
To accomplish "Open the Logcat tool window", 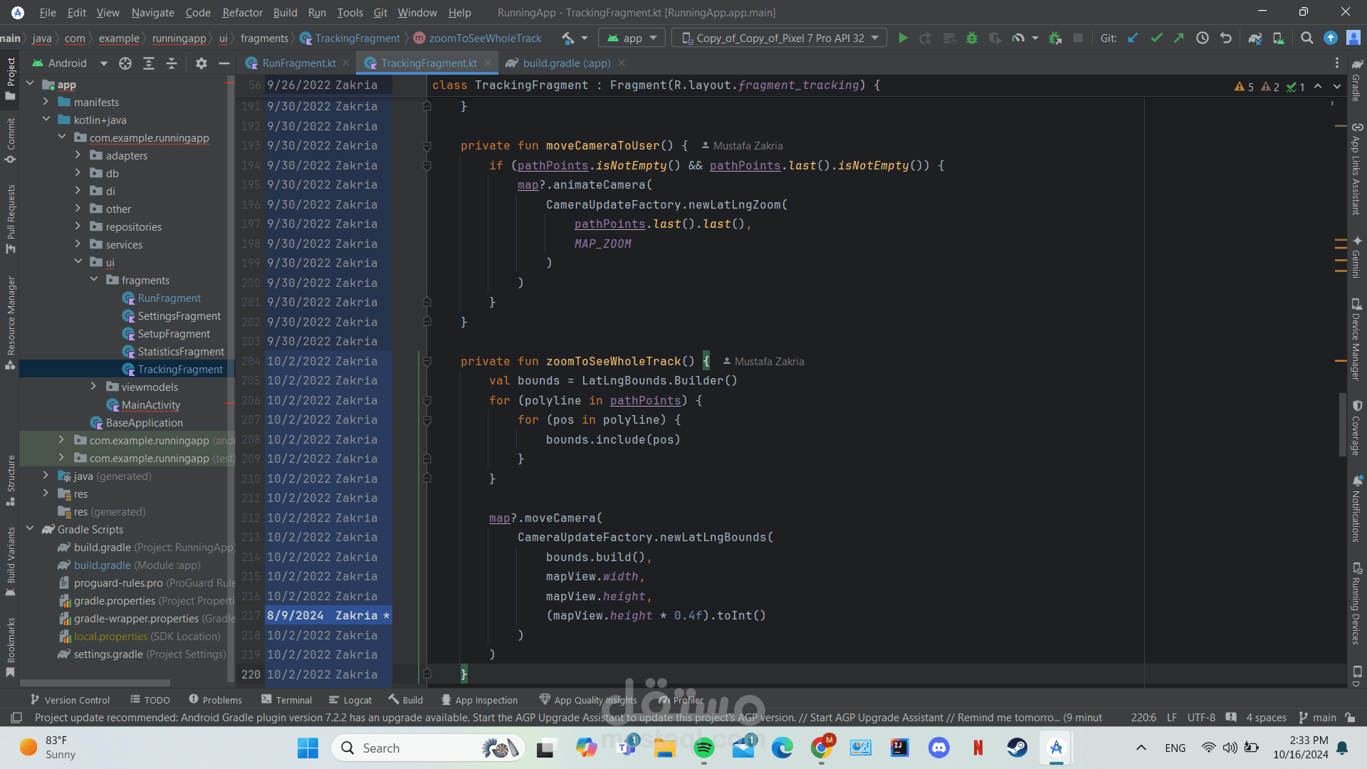I will point(350,700).
